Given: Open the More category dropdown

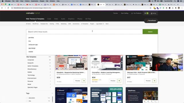Looking at the screenshot, I should (107, 24).
